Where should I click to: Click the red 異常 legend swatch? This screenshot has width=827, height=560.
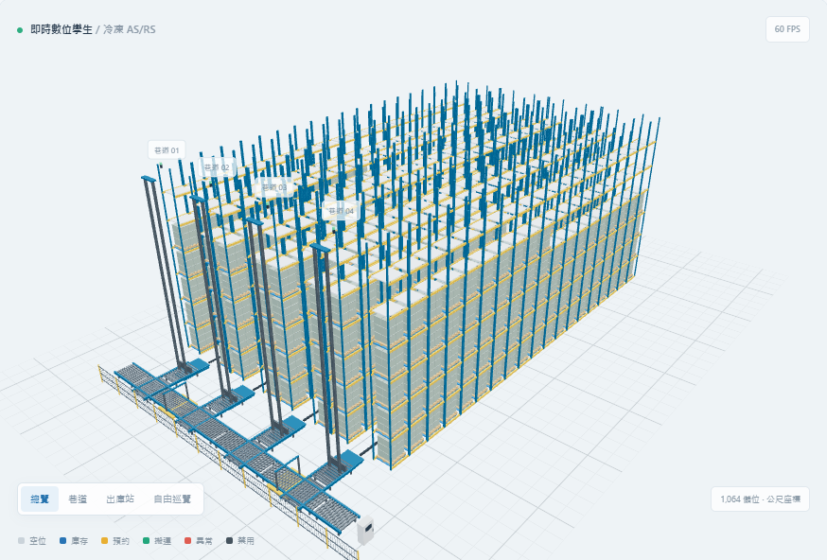(187, 540)
